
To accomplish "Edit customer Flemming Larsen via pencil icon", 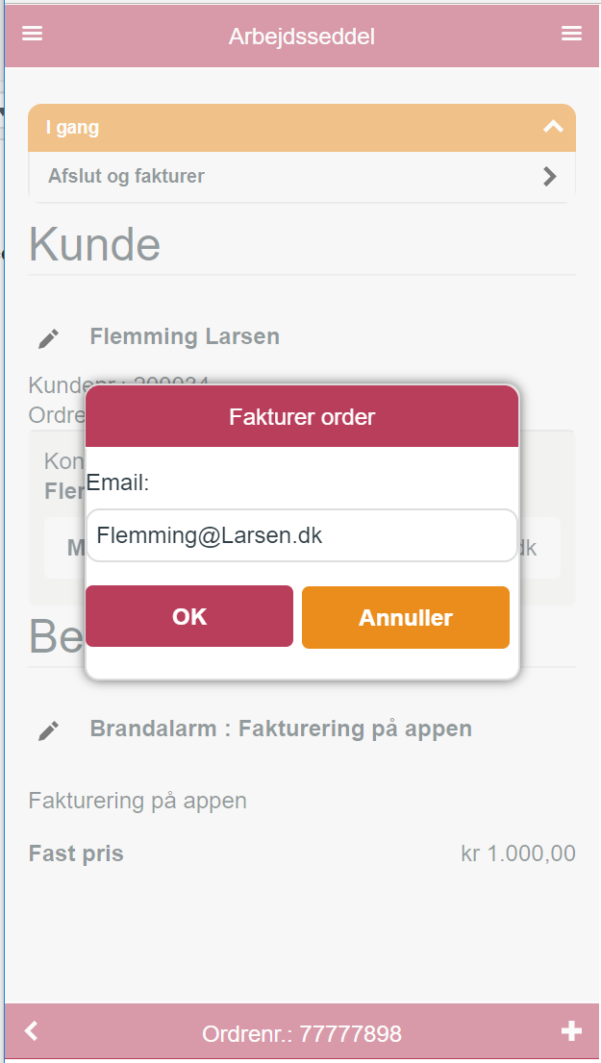I will click(x=48, y=338).
